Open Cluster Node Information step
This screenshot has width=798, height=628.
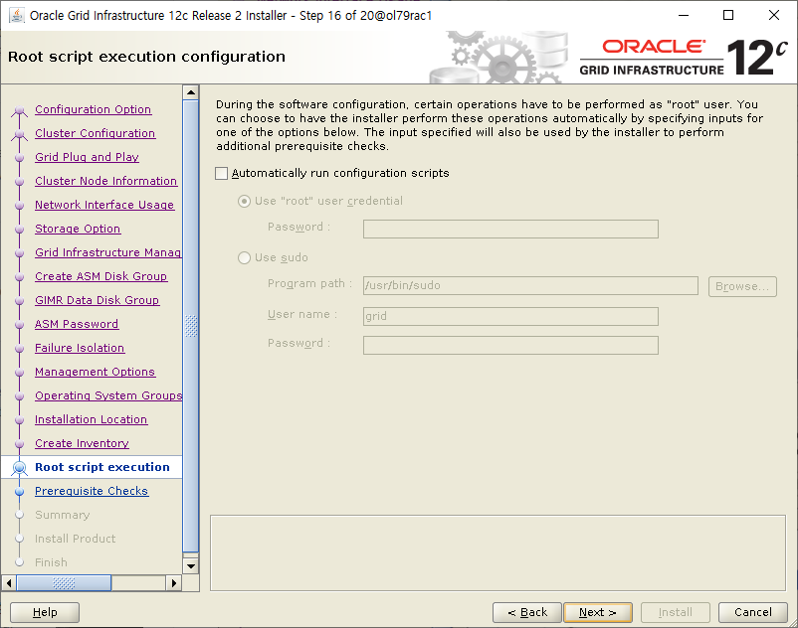click(105, 181)
